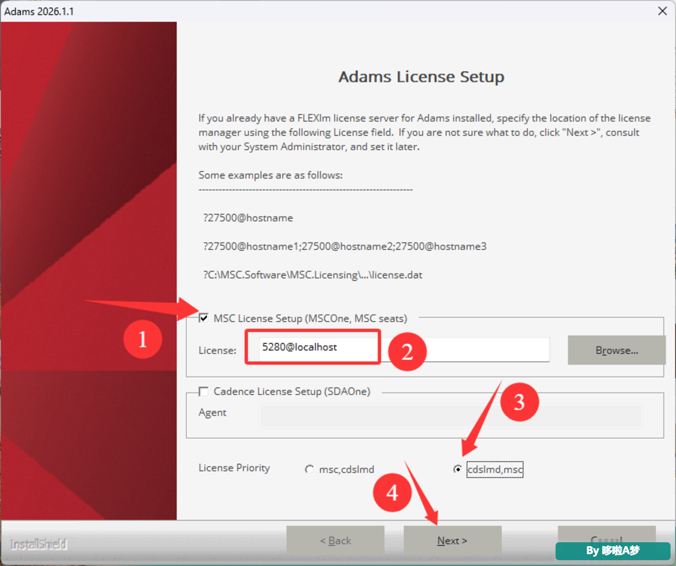676x566 pixels.
Task: Click the License field containing 5280@localhost
Action: coord(404,349)
